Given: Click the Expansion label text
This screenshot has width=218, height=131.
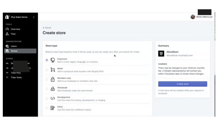Looking at the screenshot, I should click(x=62, y=59).
